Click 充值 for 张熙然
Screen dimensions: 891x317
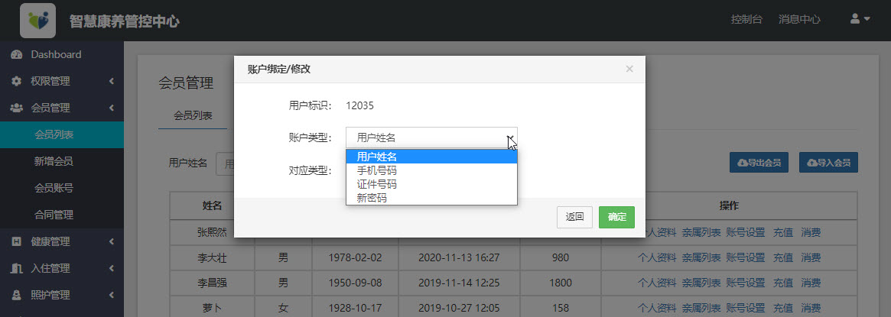point(783,232)
